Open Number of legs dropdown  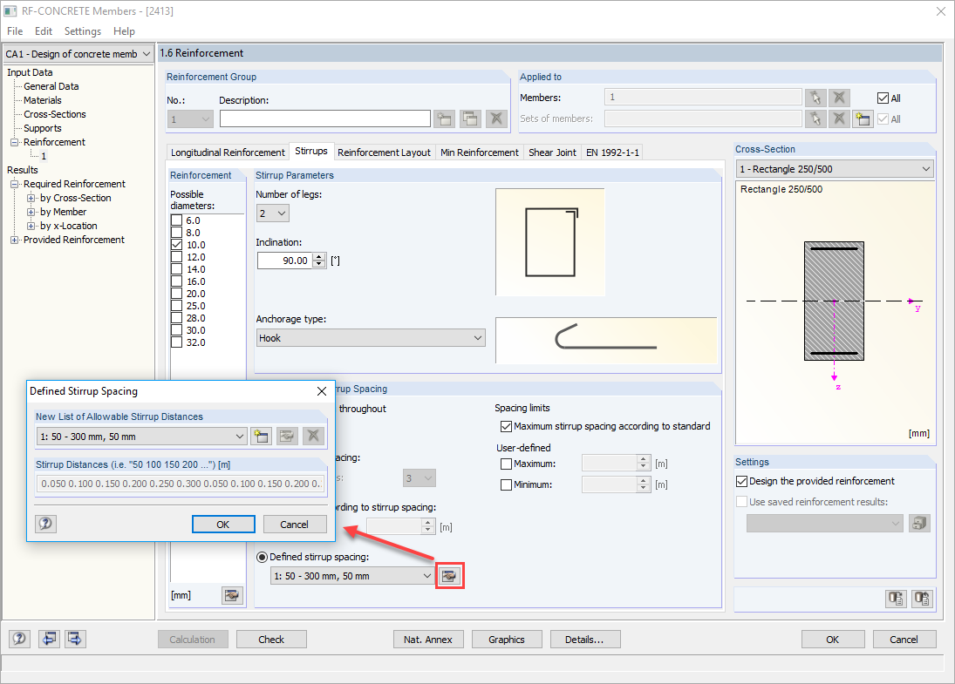(273, 213)
